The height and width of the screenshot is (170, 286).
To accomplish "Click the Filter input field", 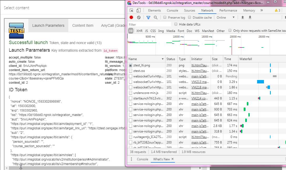I will coord(149,24).
